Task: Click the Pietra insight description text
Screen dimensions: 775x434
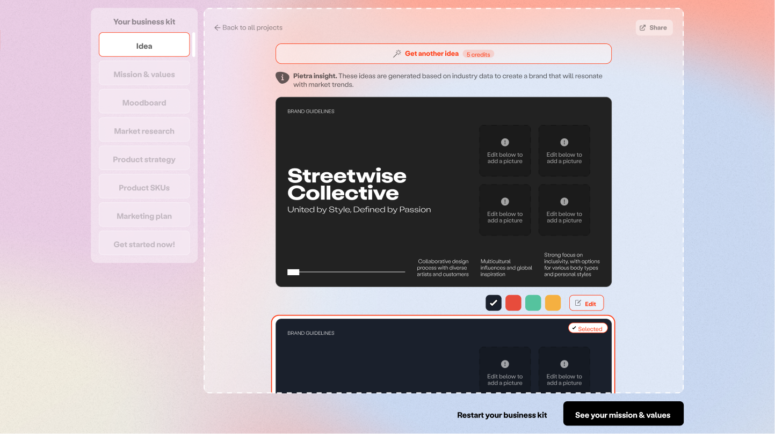Action: click(448, 80)
